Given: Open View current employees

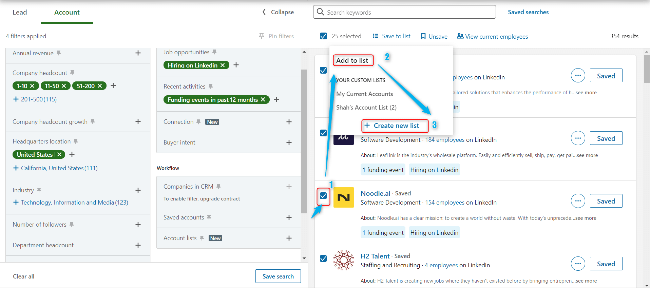Looking at the screenshot, I should [492, 36].
